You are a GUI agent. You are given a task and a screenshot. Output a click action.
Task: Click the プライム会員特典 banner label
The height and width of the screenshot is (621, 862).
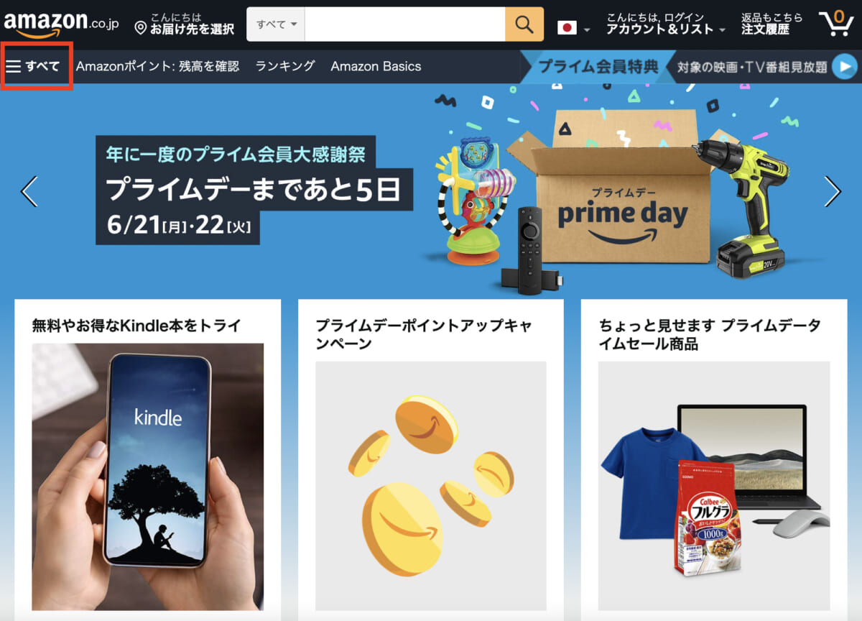(598, 67)
